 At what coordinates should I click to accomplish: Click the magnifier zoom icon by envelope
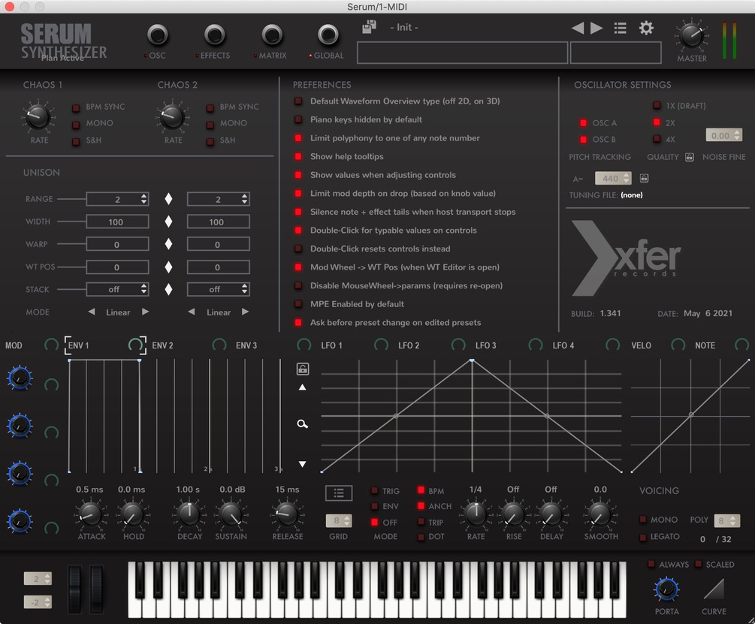point(303,424)
